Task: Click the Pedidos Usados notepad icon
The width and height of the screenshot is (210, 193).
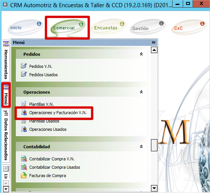Action: 24,74
